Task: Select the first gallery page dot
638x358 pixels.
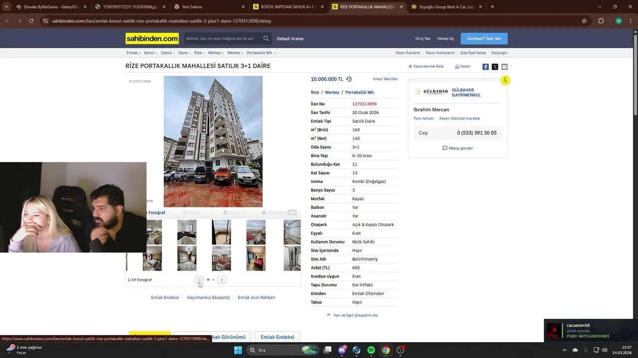Action: pos(208,280)
